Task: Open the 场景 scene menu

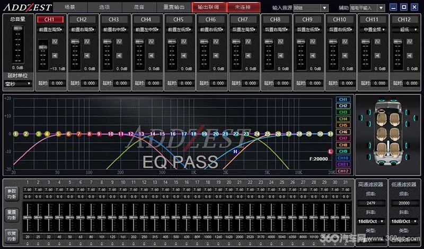Action: click(x=70, y=7)
